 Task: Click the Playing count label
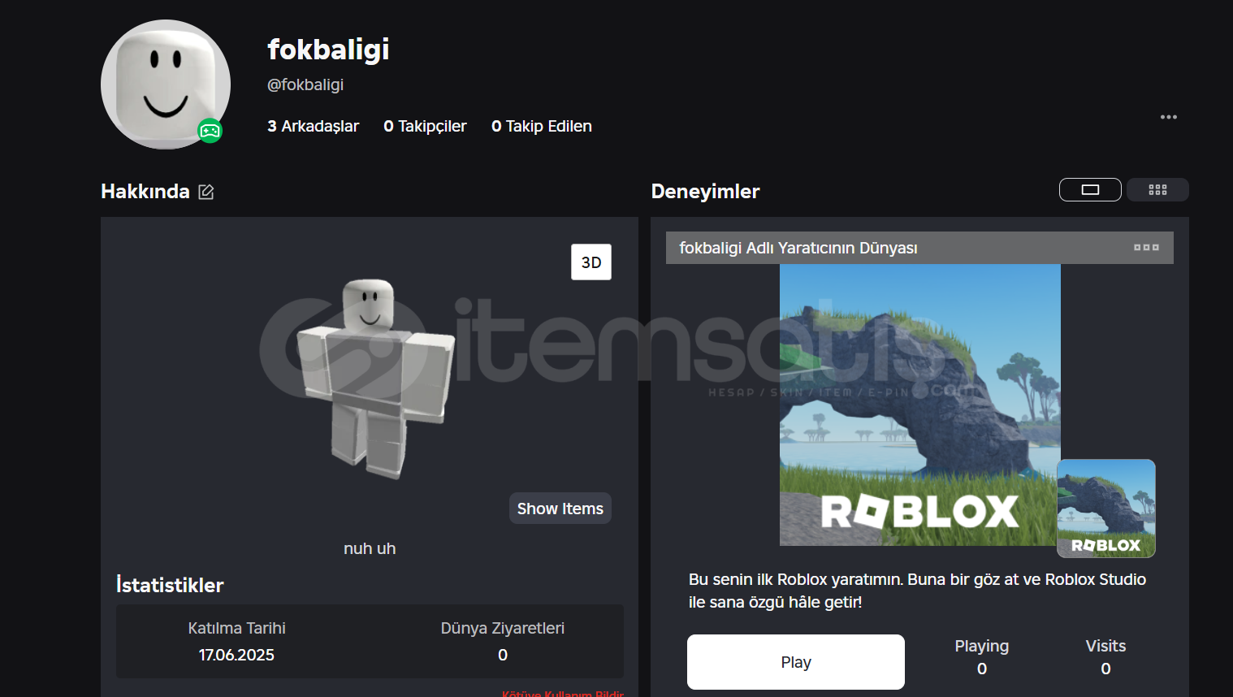(982, 646)
